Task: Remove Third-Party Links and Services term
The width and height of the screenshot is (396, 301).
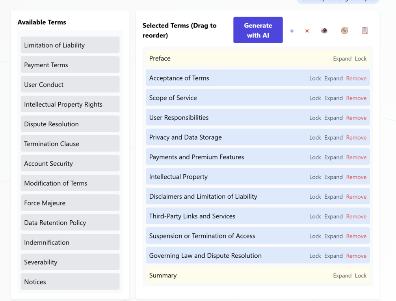Action: [356, 216]
